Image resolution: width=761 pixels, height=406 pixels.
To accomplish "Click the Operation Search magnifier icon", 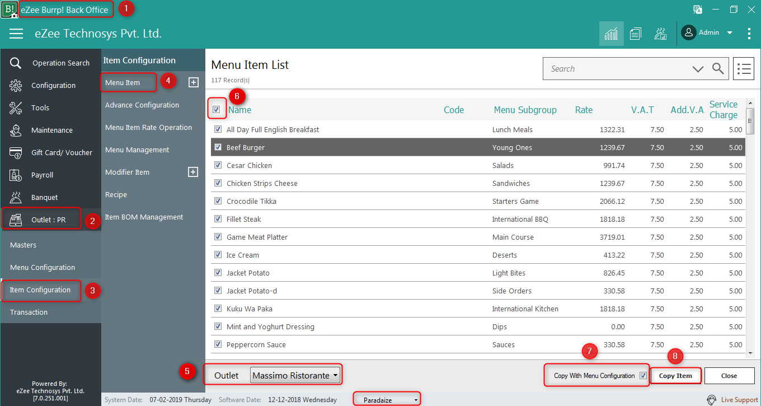I will coord(16,63).
